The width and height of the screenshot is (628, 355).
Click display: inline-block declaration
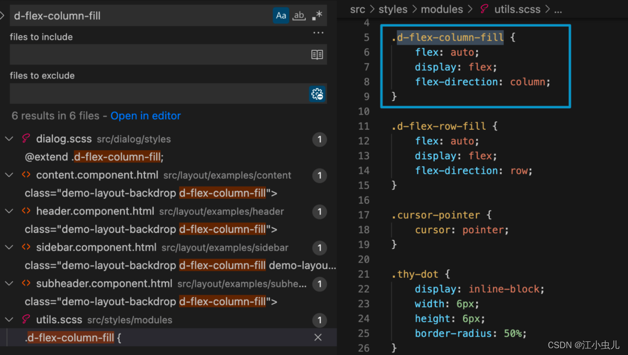coord(480,289)
